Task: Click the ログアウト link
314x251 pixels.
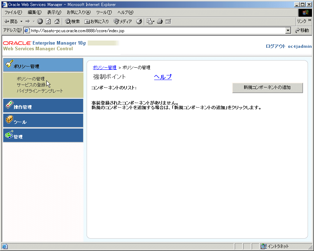Action: 275,46
